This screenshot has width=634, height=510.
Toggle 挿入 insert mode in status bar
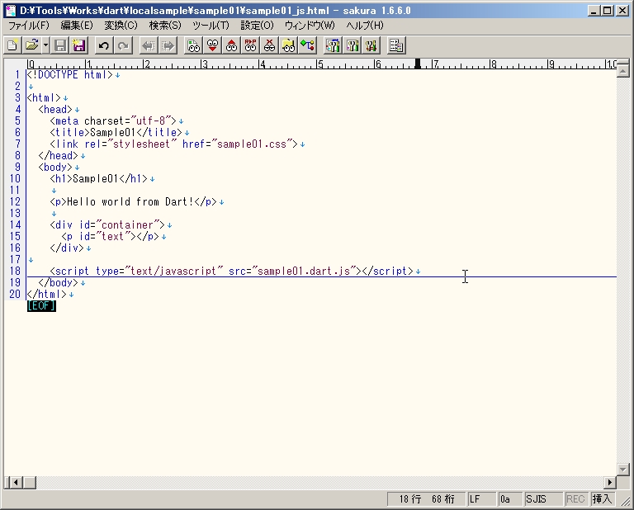point(602,499)
